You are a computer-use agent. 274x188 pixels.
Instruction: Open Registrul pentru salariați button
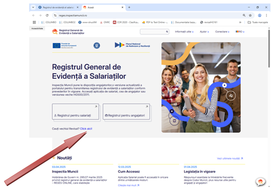75,111
